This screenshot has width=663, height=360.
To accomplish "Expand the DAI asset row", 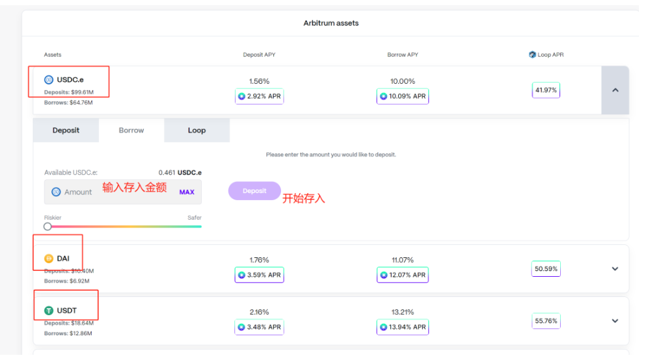I will [616, 269].
